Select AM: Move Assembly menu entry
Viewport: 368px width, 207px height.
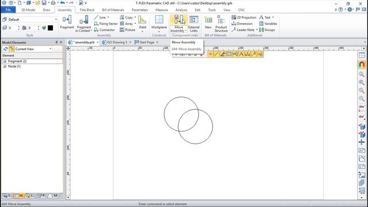(x=187, y=49)
